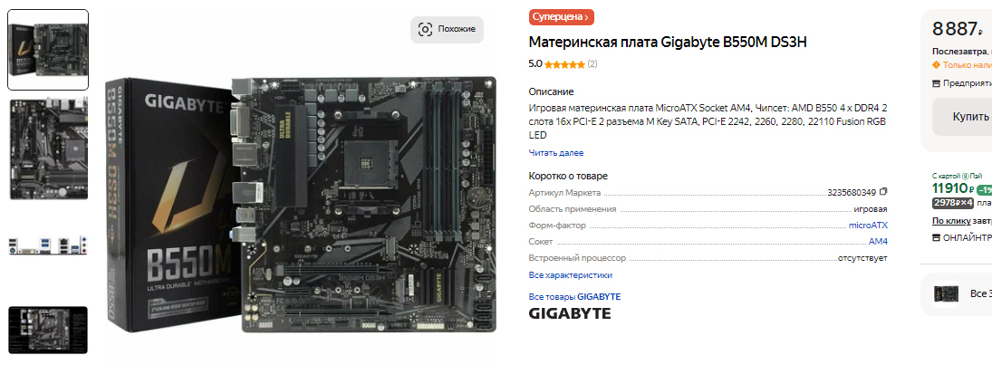Click the По клику delivery link
This screenshot has height=365, width=992.
951,221
